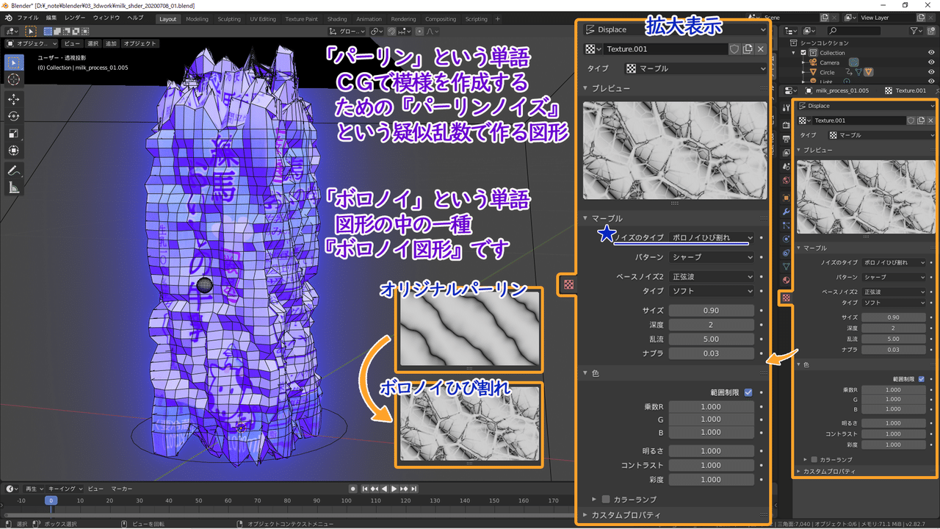Hide the Circle object in the outliner

(x=932, y=72)
